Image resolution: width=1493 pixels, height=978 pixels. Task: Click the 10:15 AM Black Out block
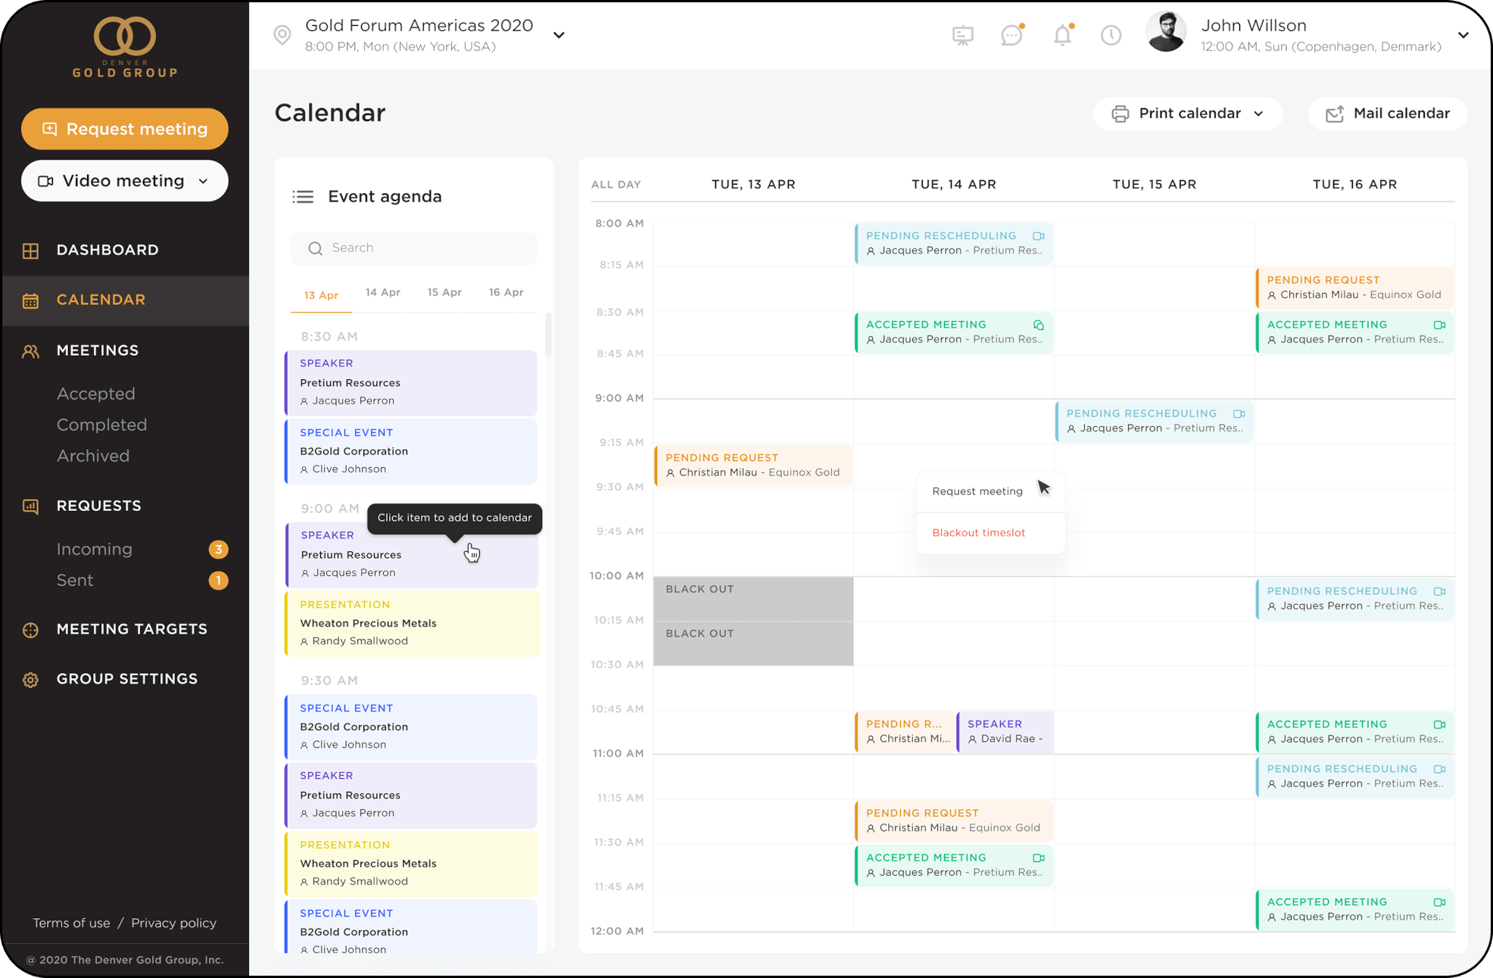[x=753, y=644]
